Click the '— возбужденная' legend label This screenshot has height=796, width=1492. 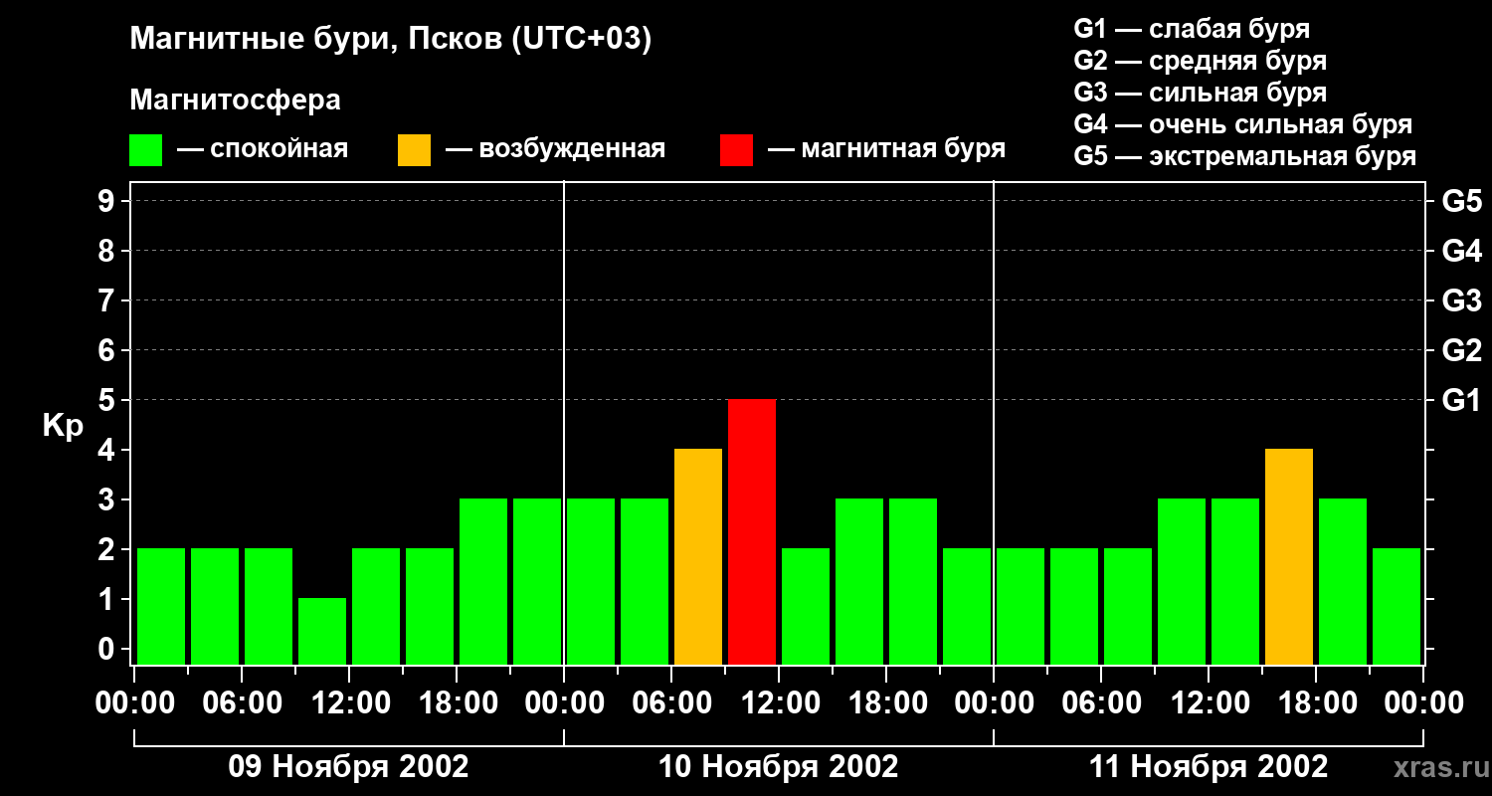[x=555, y=149]
